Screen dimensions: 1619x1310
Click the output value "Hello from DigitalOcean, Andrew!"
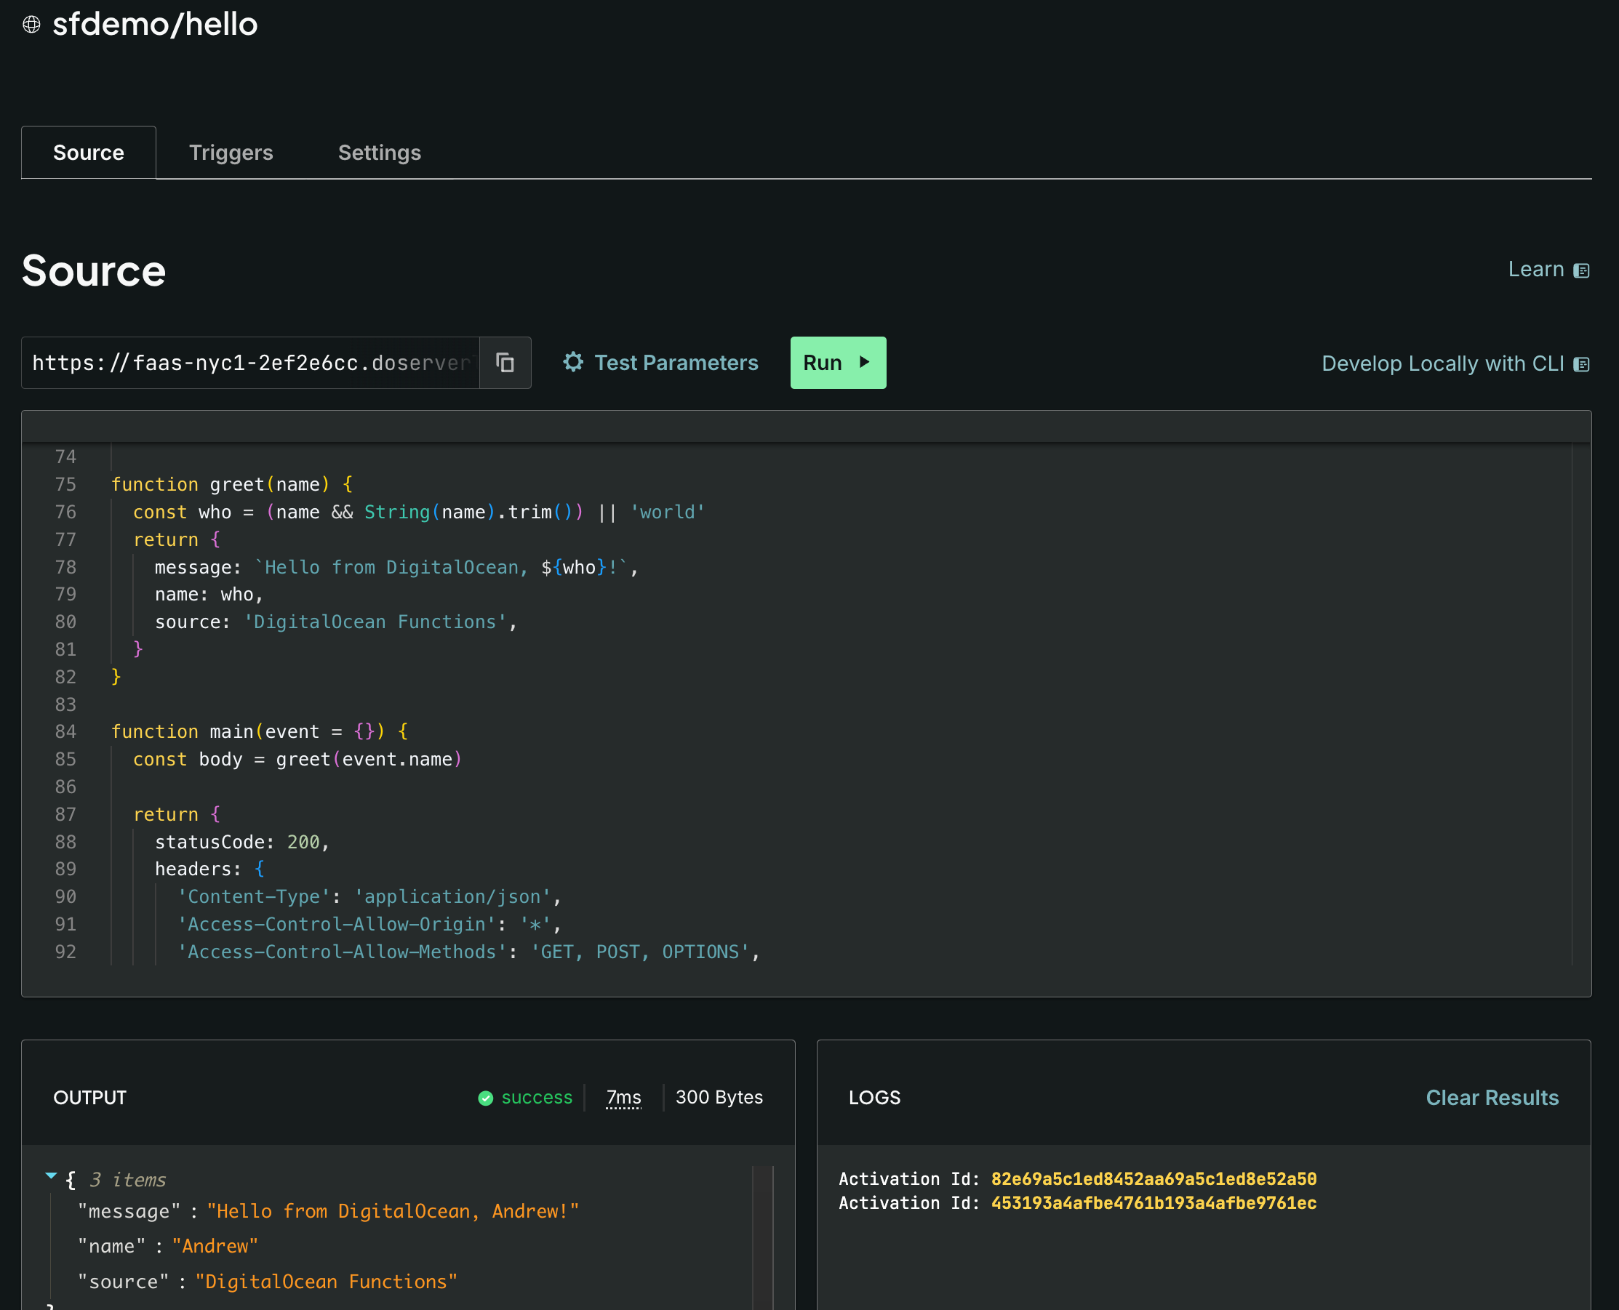[x=393, y=1211]
